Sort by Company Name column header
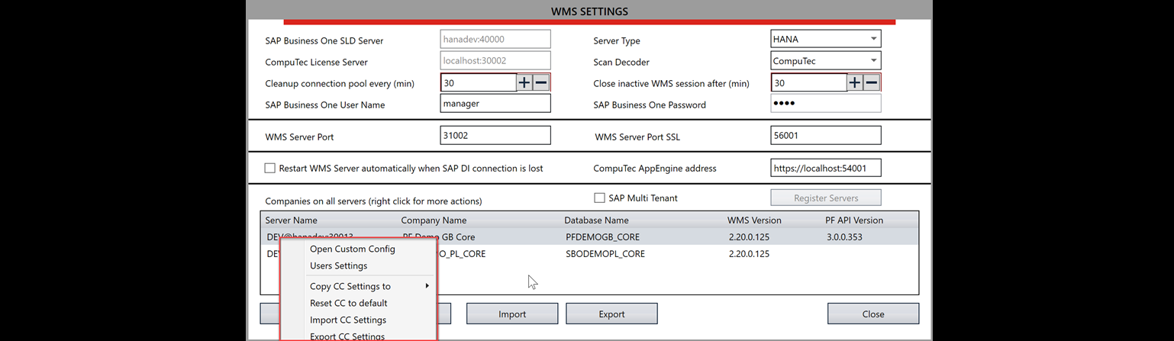 click(434, 220)
